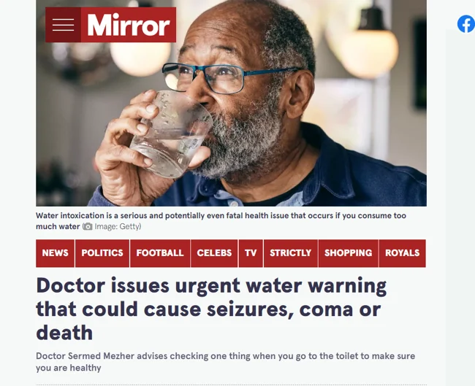The width and height of the screenshot is (475, 386).
Task: Click the article headline about water warning
Action: pyautogui.click(x=211, y=309)
